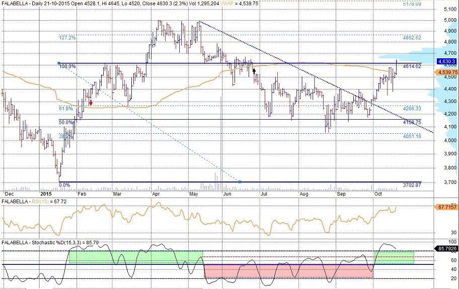This screenshot has height=289, width=459.
Task: Click the 0.0% Fibonacci level label
Action: pos(64,185)
